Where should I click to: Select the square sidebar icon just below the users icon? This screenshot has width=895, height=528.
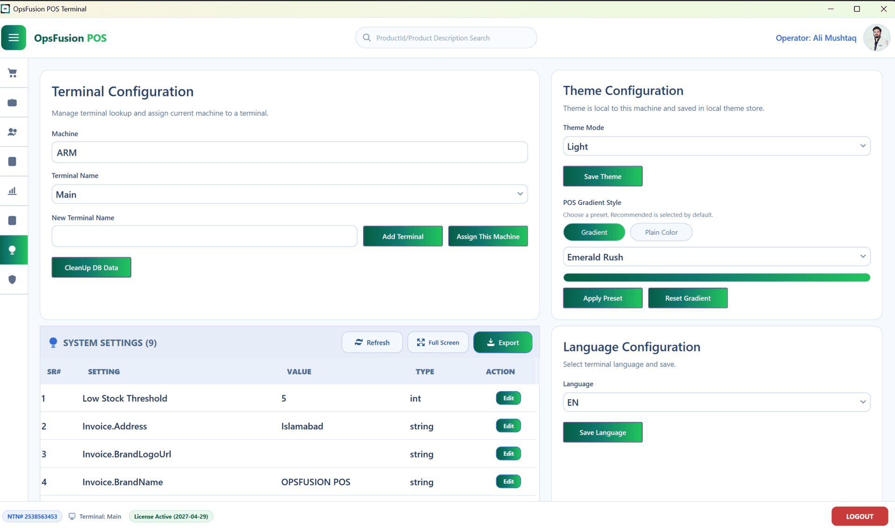click(13, 161)
